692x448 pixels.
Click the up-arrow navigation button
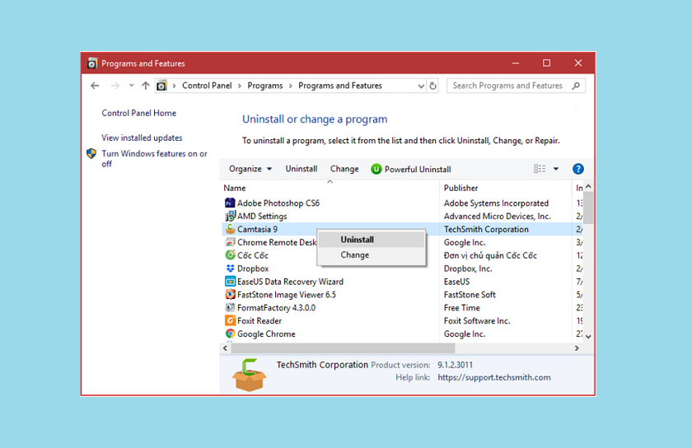click(x=146, y=86)
